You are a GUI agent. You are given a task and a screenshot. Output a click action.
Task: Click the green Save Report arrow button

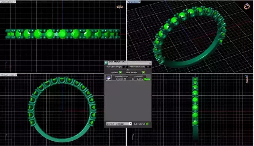[144, 72]
